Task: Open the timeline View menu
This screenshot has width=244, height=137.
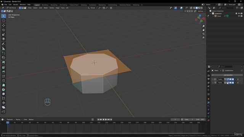Action: click(25, 119)
